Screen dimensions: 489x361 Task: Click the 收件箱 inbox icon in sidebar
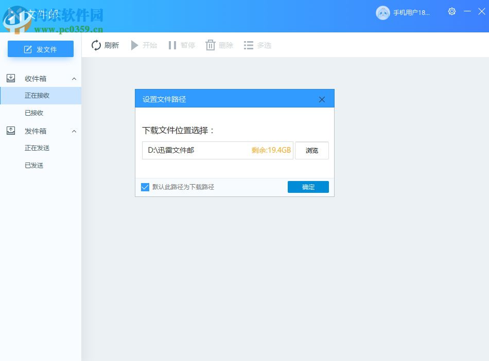tap(11, 78)
